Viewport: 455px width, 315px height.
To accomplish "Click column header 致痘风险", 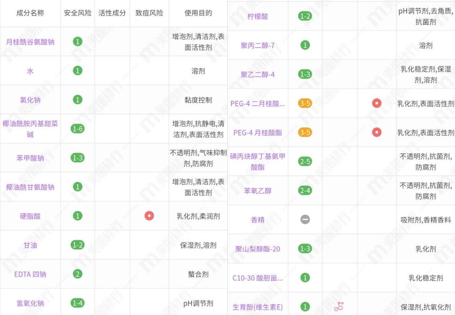I will [149, 13].
